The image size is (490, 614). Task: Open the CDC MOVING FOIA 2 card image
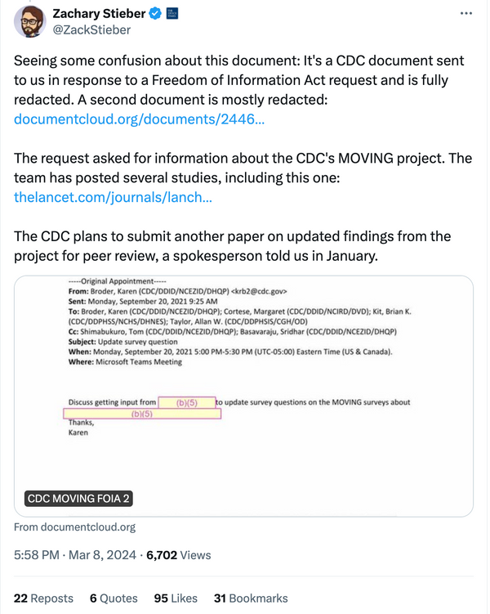(243, 396)
